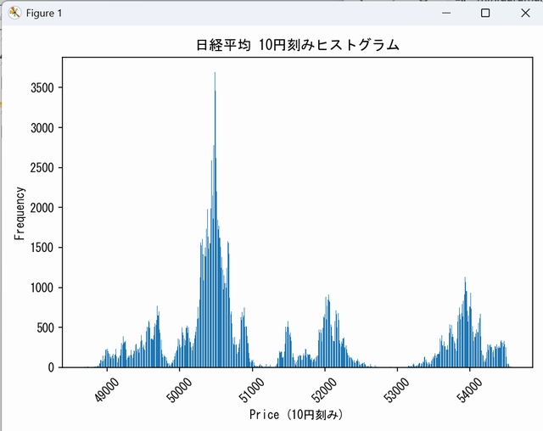Click the 500 y-axis tick label
Viewport: 543px width, 431px height.
pyautogui.click(x=46, y=327)
